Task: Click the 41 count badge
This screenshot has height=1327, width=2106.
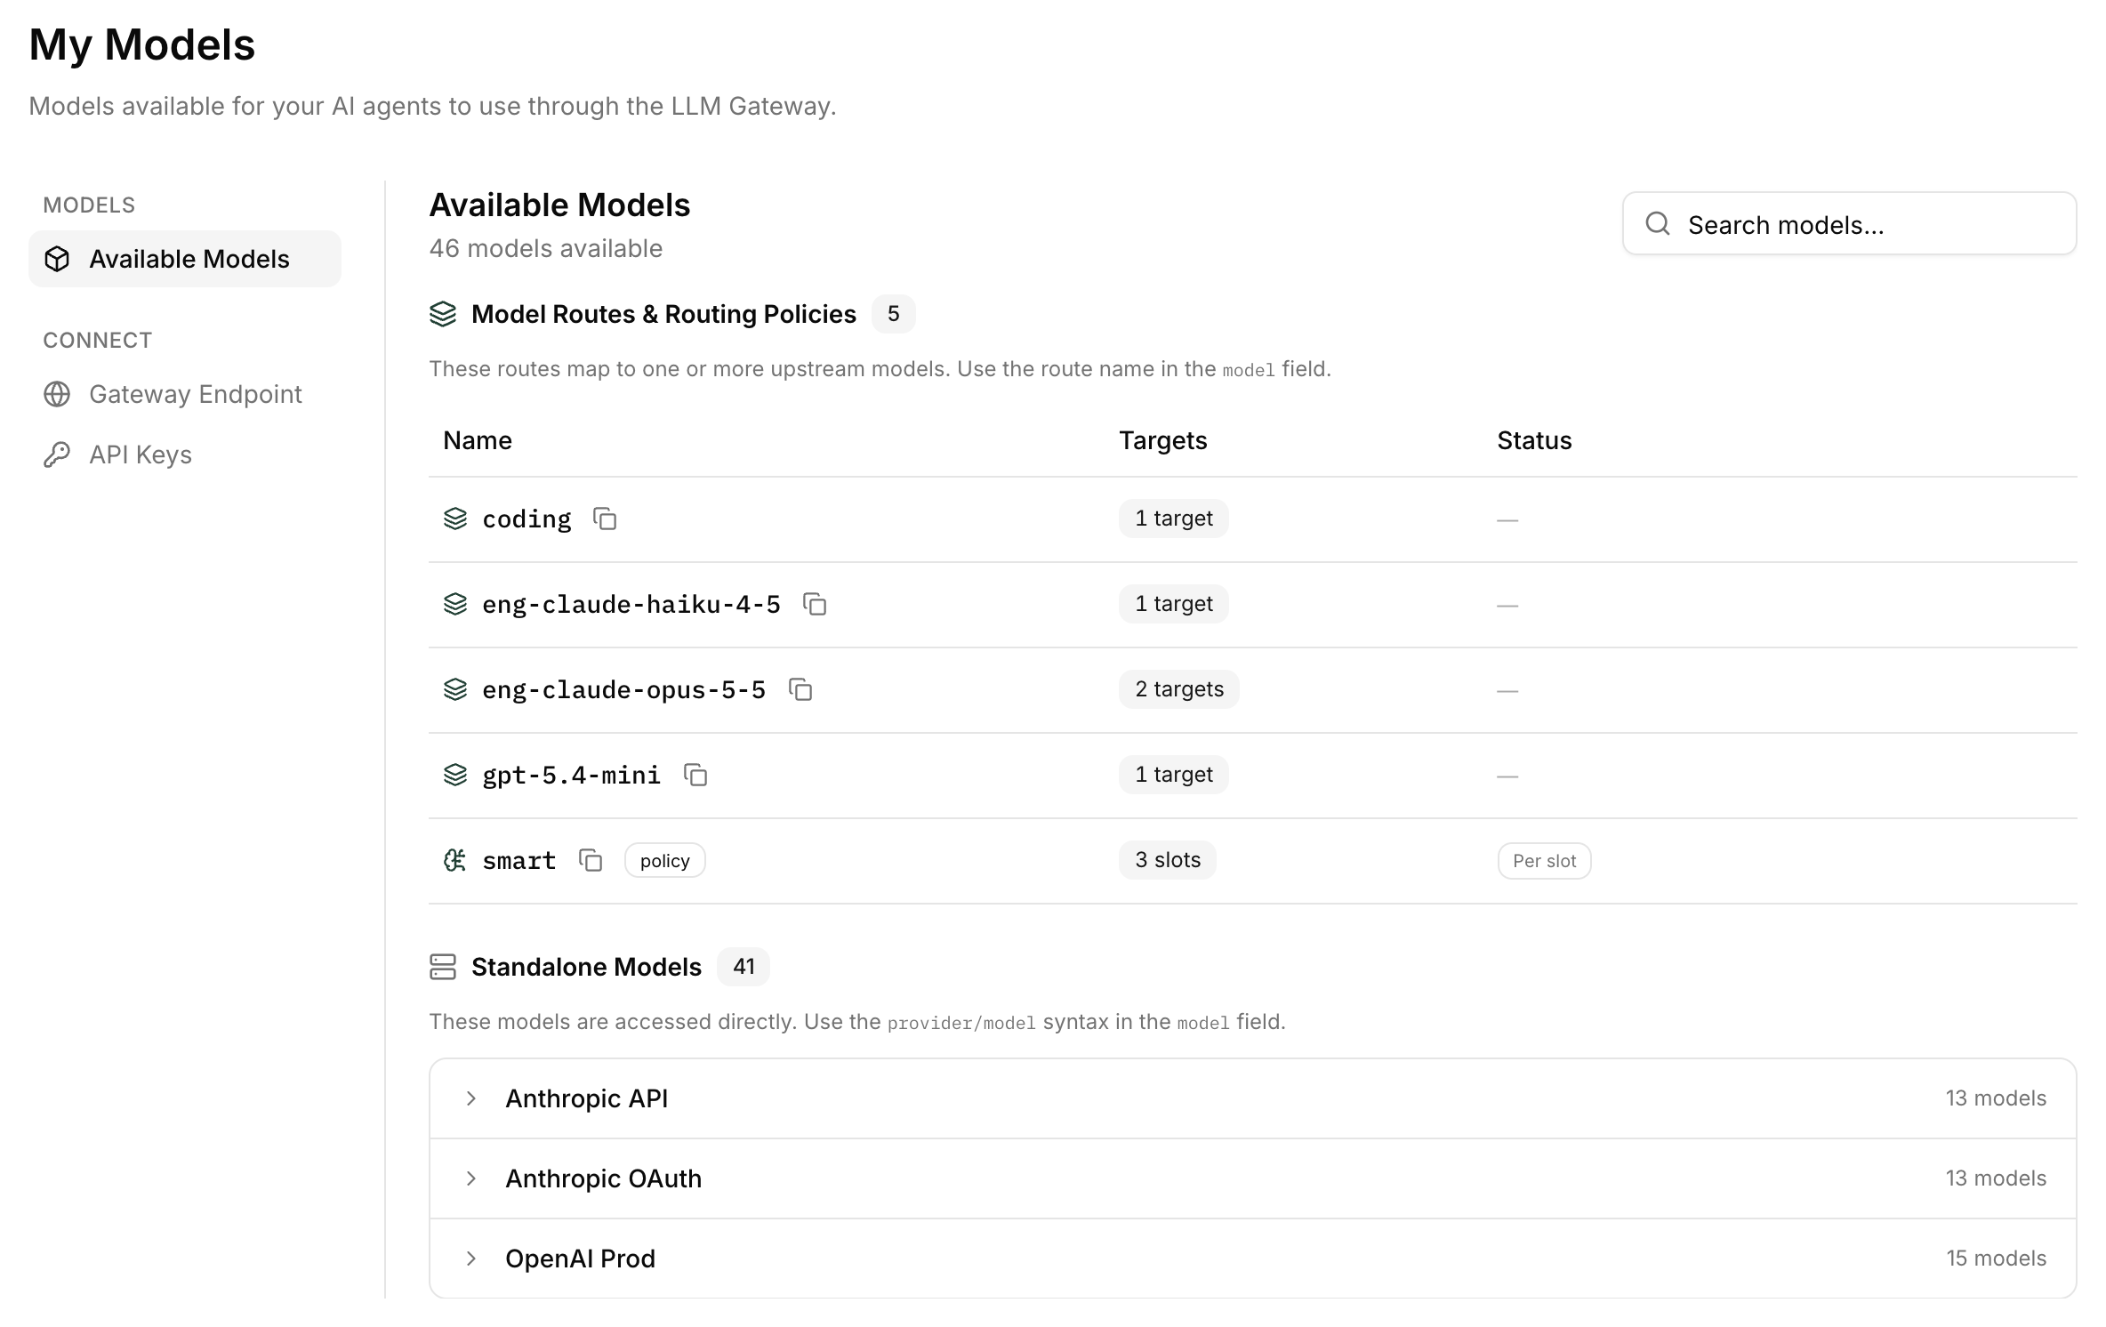Action: pos(744,967)
